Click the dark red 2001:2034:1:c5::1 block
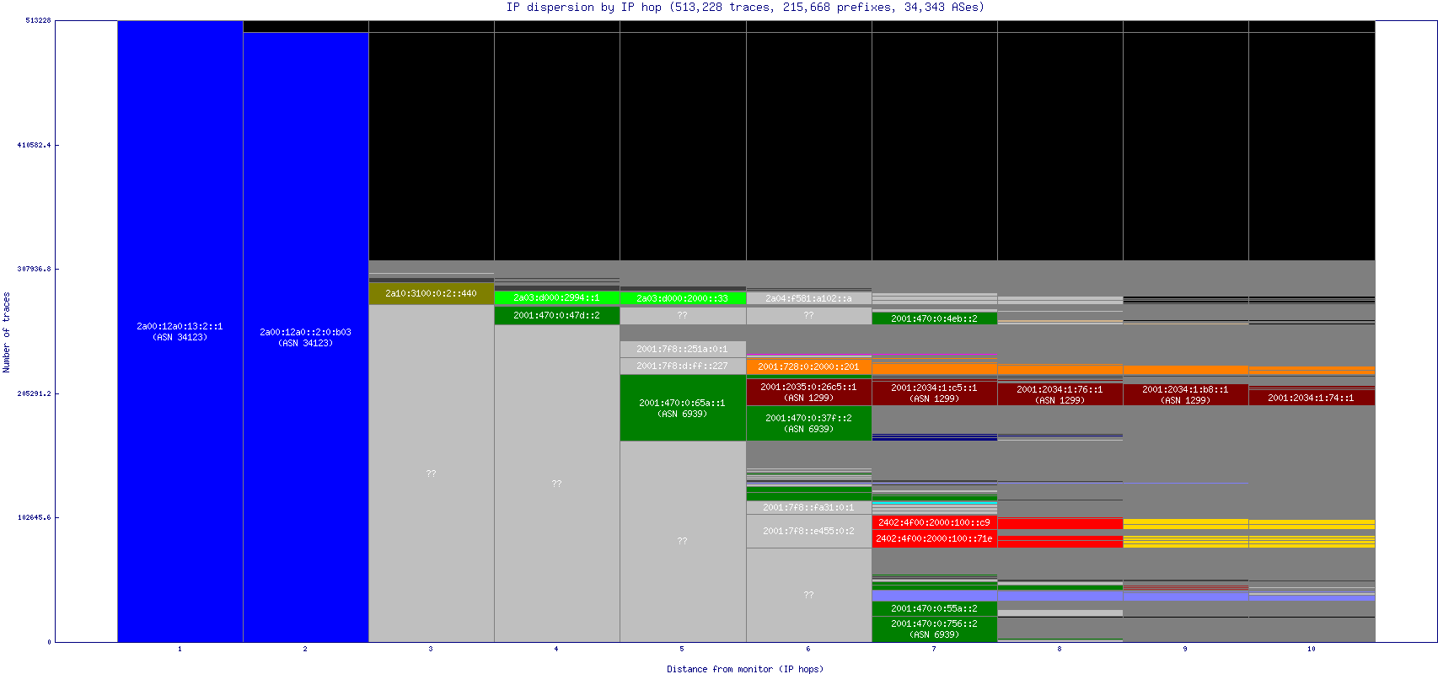The height and width of the screenshot is (674, 1438). point(934,393)
